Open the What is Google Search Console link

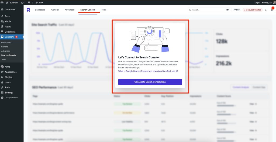(x=148, y=71)
